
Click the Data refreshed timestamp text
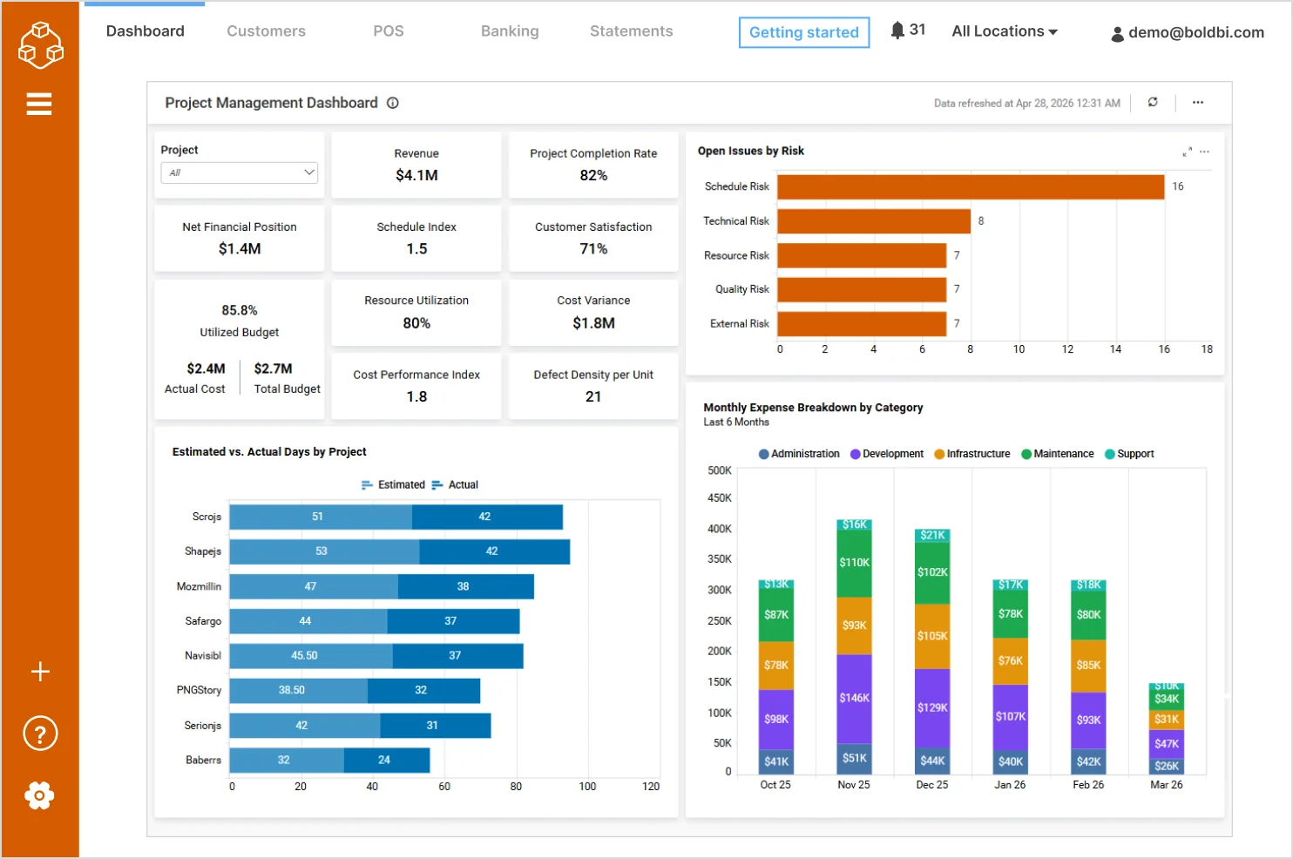(x=1027, y=103)
